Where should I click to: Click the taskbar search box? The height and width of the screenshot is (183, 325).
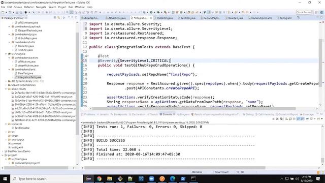coord(46,178)
